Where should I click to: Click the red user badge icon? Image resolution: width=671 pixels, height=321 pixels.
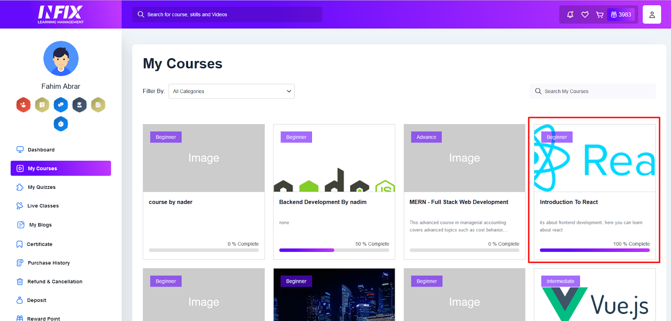pyautogui.click(x=23, y=105)
